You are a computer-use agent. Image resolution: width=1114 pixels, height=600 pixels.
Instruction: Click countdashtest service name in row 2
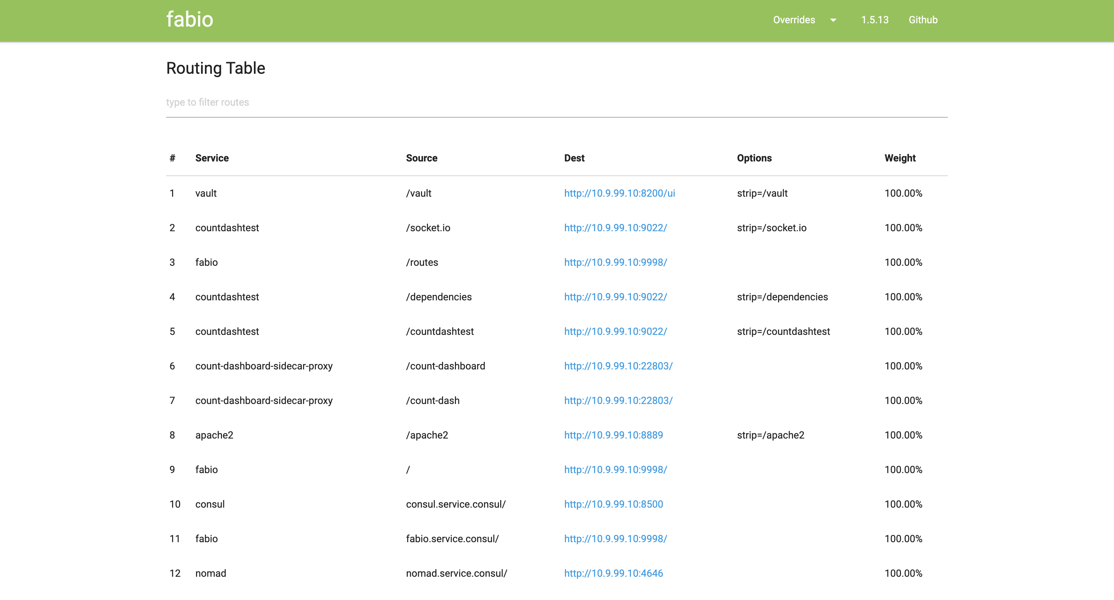click(227, 228)
